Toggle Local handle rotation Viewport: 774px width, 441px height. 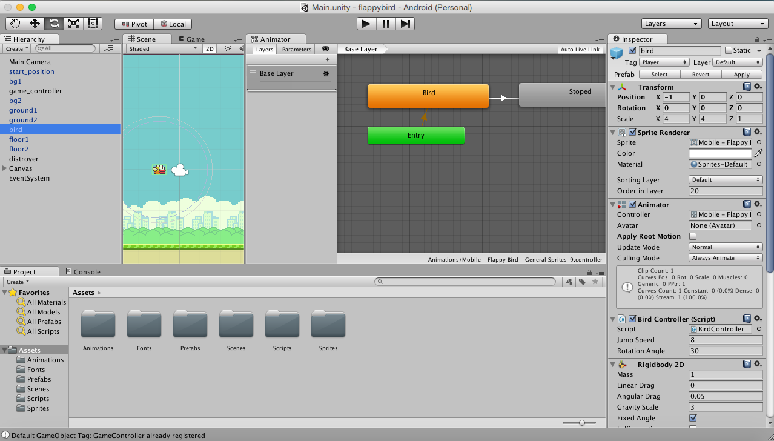[x=173, y=24]
